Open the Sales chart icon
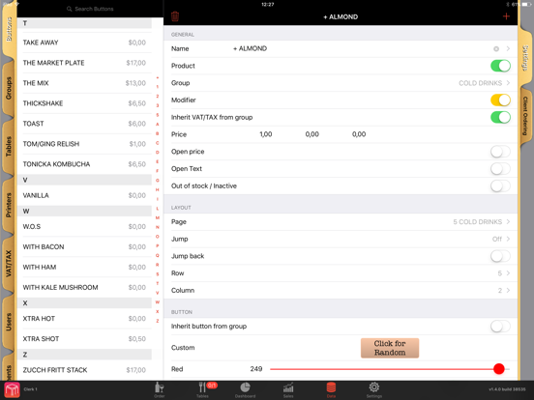This screenshot has height=400, width=534. click(288, 389)
